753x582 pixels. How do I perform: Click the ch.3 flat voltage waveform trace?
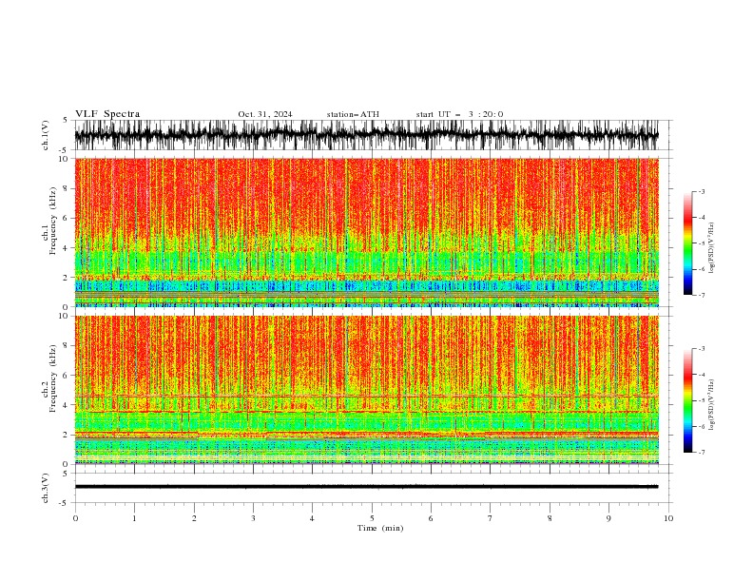[x=366, y=487]
